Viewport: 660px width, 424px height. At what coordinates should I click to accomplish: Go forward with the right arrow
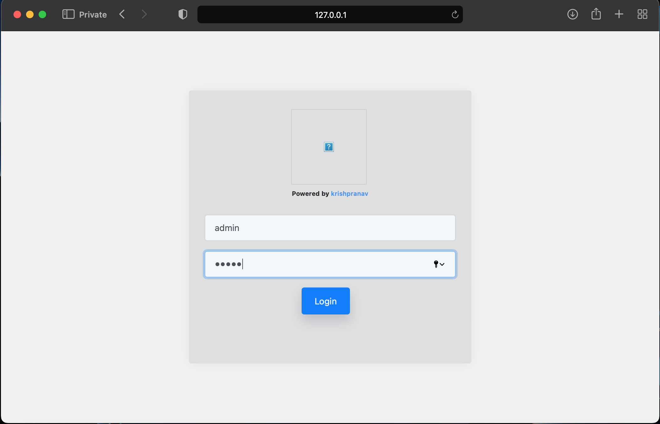[144, 14]
